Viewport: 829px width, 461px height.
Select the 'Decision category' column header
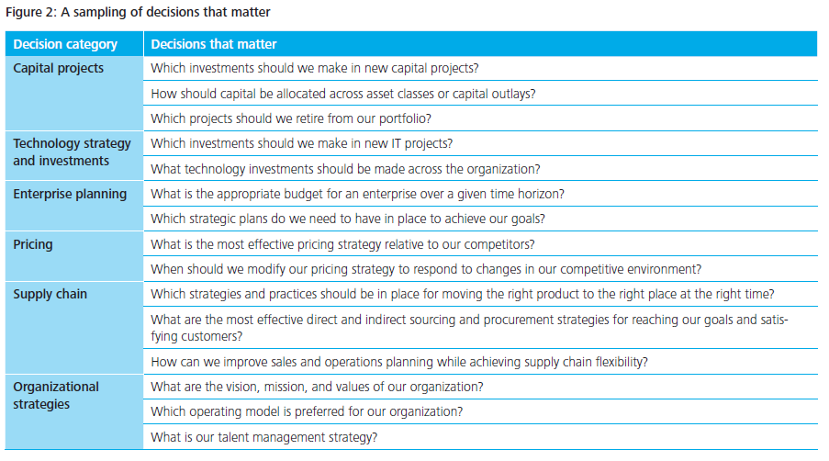point(65,44)
